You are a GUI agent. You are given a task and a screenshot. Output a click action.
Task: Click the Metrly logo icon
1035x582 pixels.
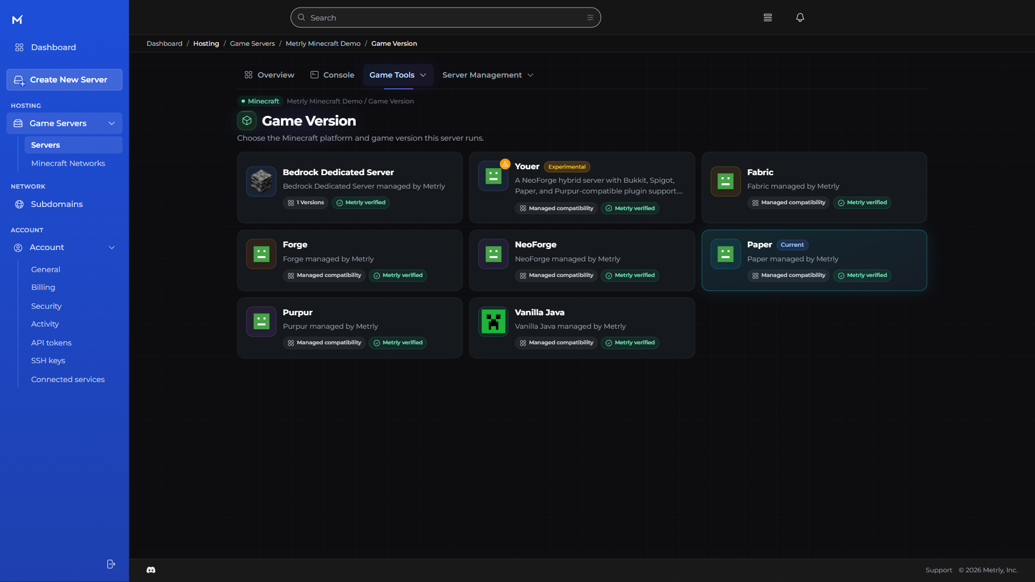[x=17, y=20]
